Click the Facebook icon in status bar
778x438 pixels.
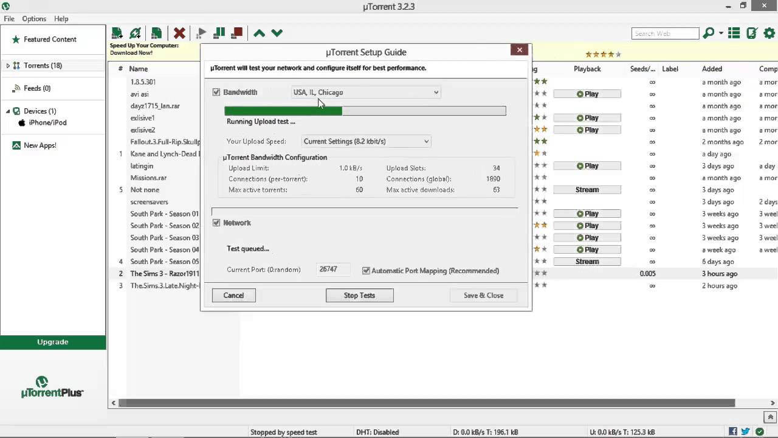tap(733, 431)
